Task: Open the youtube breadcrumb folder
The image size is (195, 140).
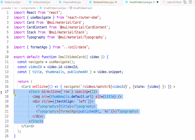Action: click(x=6, y=8)
